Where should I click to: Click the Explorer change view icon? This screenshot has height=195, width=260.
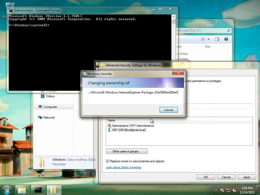(x=203, y=39)
